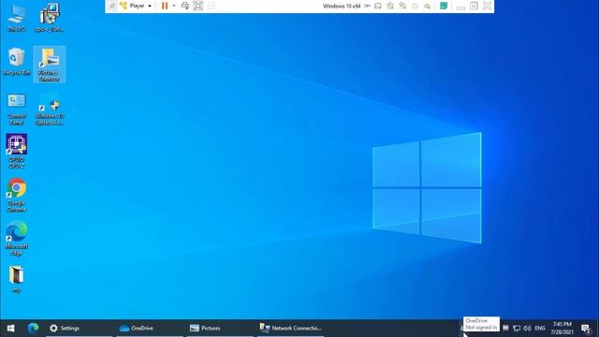The width and height of the screenshot is (599, 337).
Task: Expand the devices chevron beside Windows 10 x64
Action: (367, 6)
